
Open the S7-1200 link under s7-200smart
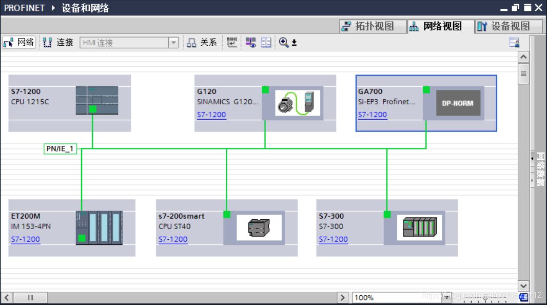pos(173,239)
